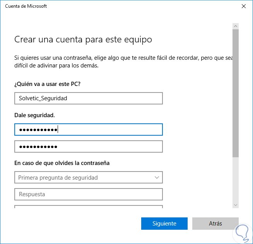This screenshot has width=253, height=244.
Task: Click the vertical scrollbar thumb
Action: click(x=235, y=93)
